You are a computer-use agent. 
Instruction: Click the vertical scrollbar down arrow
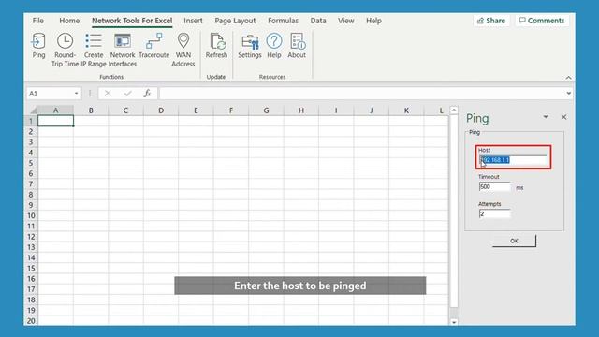coord(454,322)
